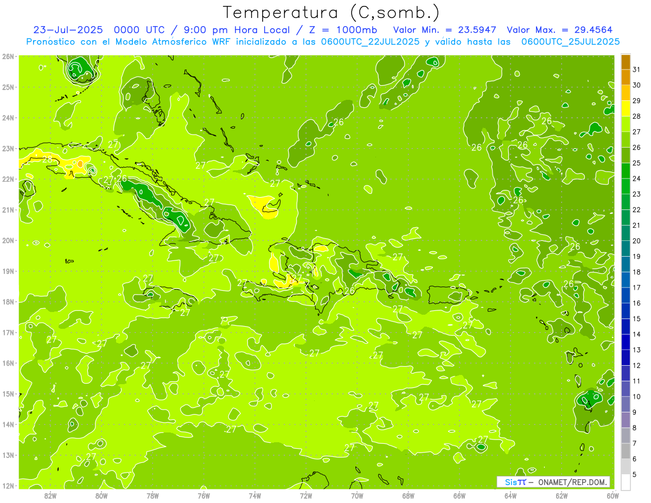The width and height of the screenshot is (651, 503).
Task: Click the color scale label 31
Action: point(637,69)
